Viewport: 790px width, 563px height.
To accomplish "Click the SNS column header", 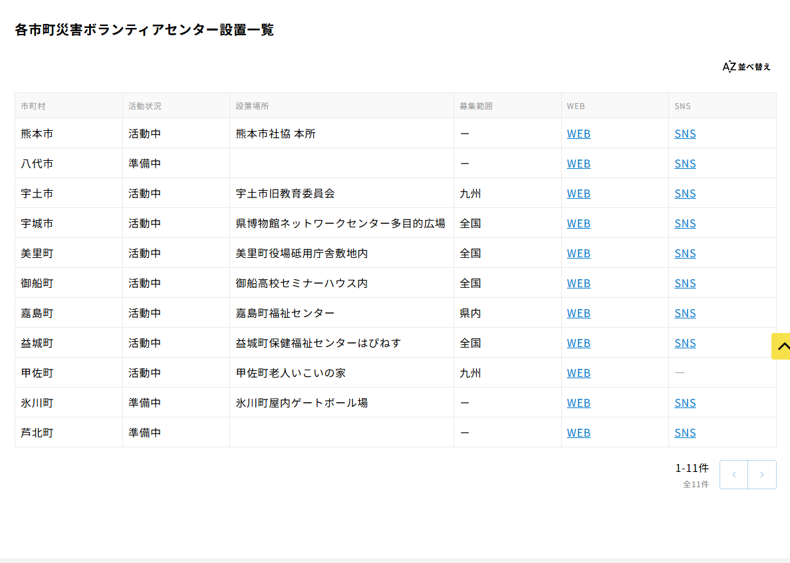I will click(x=722, y=106).
